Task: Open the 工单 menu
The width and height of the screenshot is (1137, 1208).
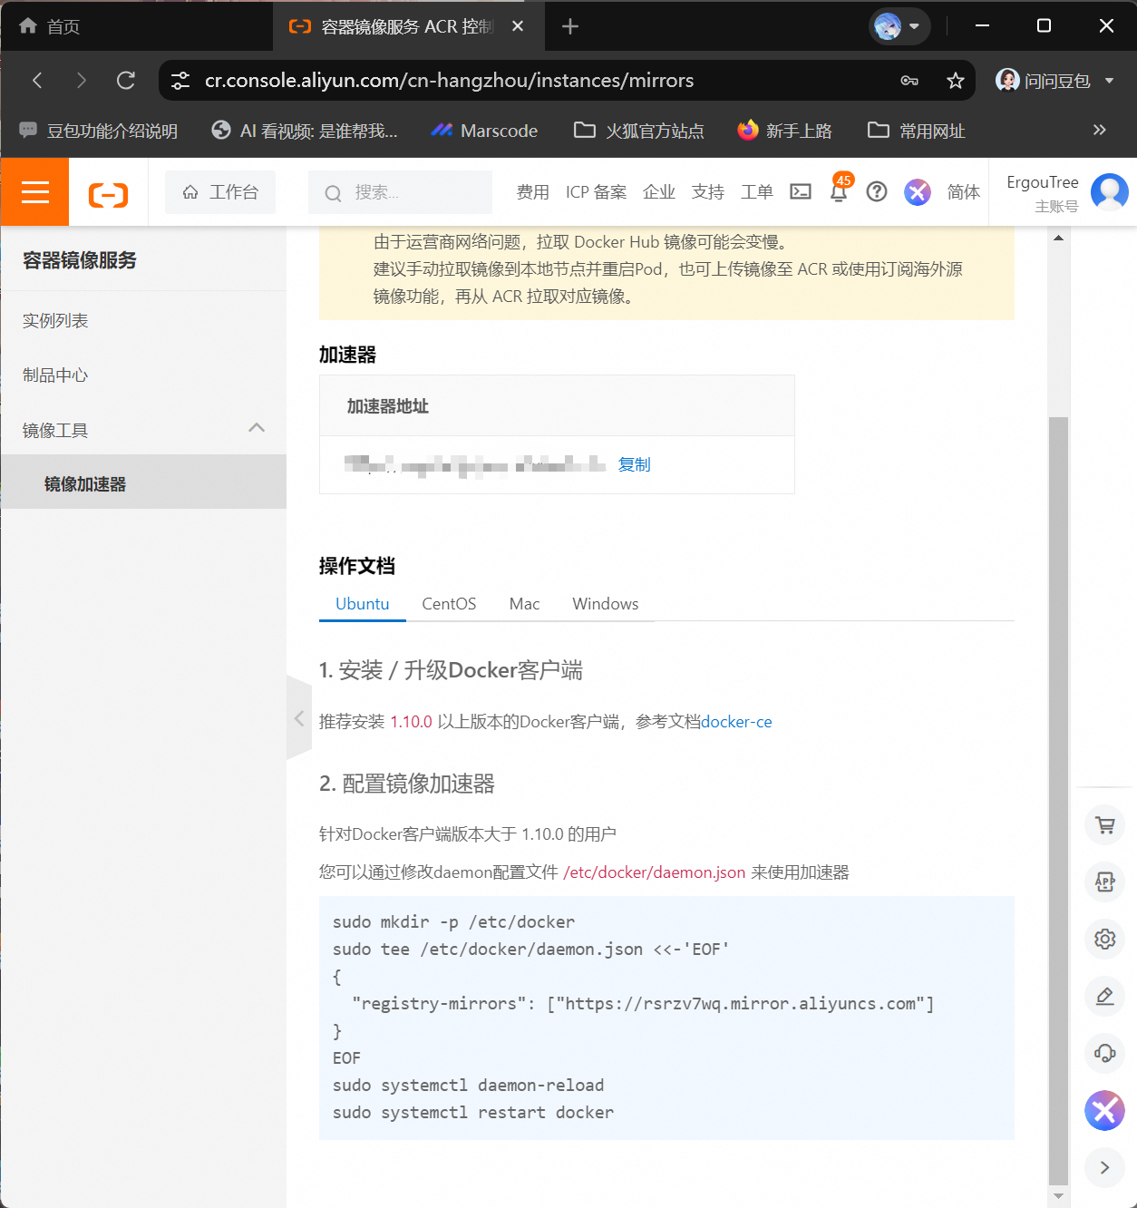Action: pos(757,192)
